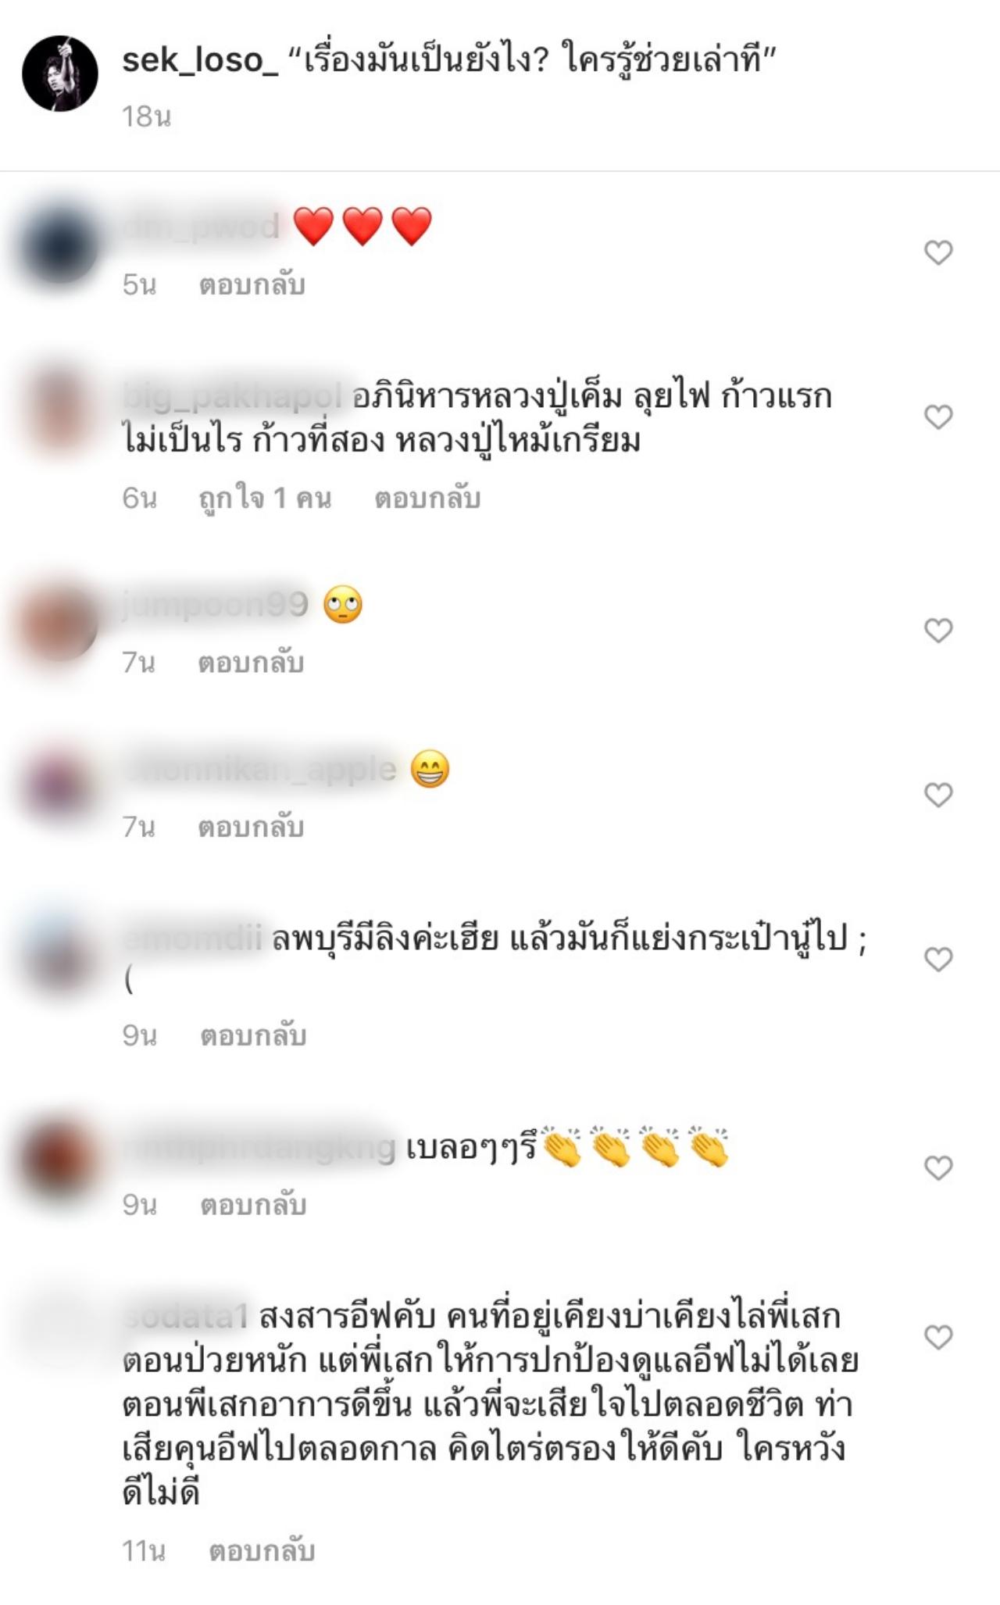
Task: Reply to the eye-roll emoji comment
Action: pyautogui.click(x=251, y=663)
